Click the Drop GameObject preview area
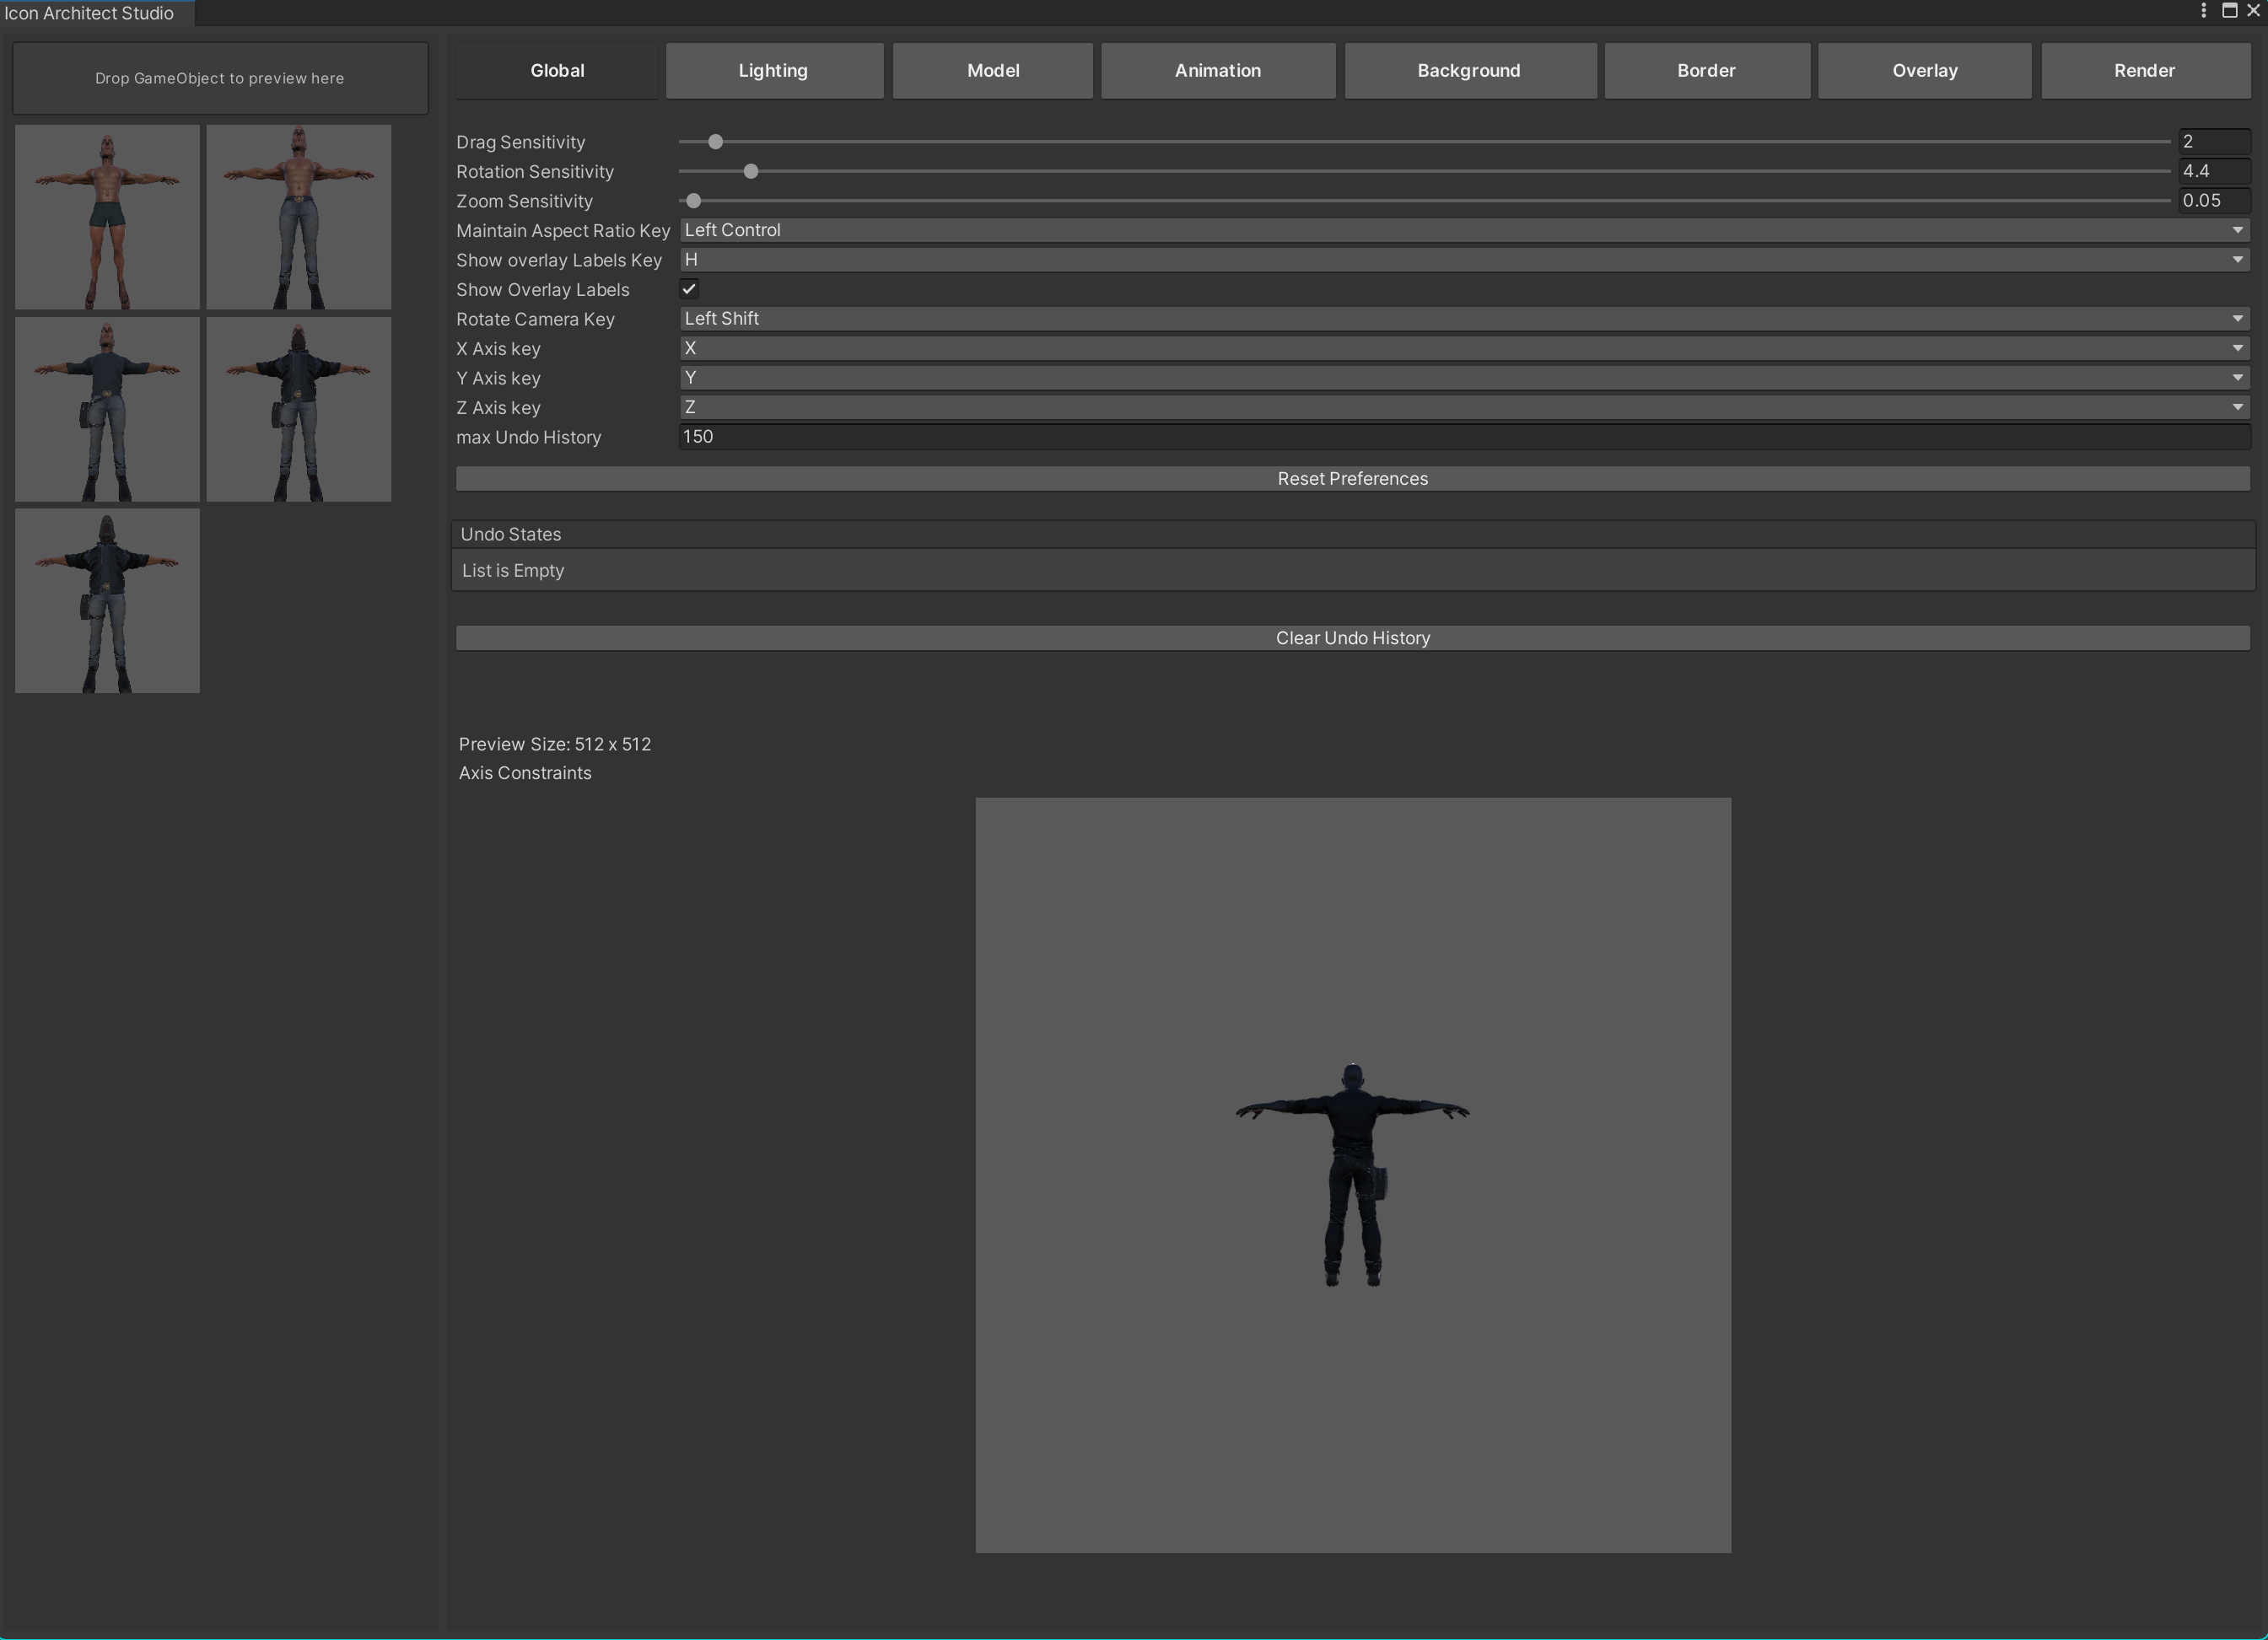This screenshot has width=2268, height=1640. point(220,78)
